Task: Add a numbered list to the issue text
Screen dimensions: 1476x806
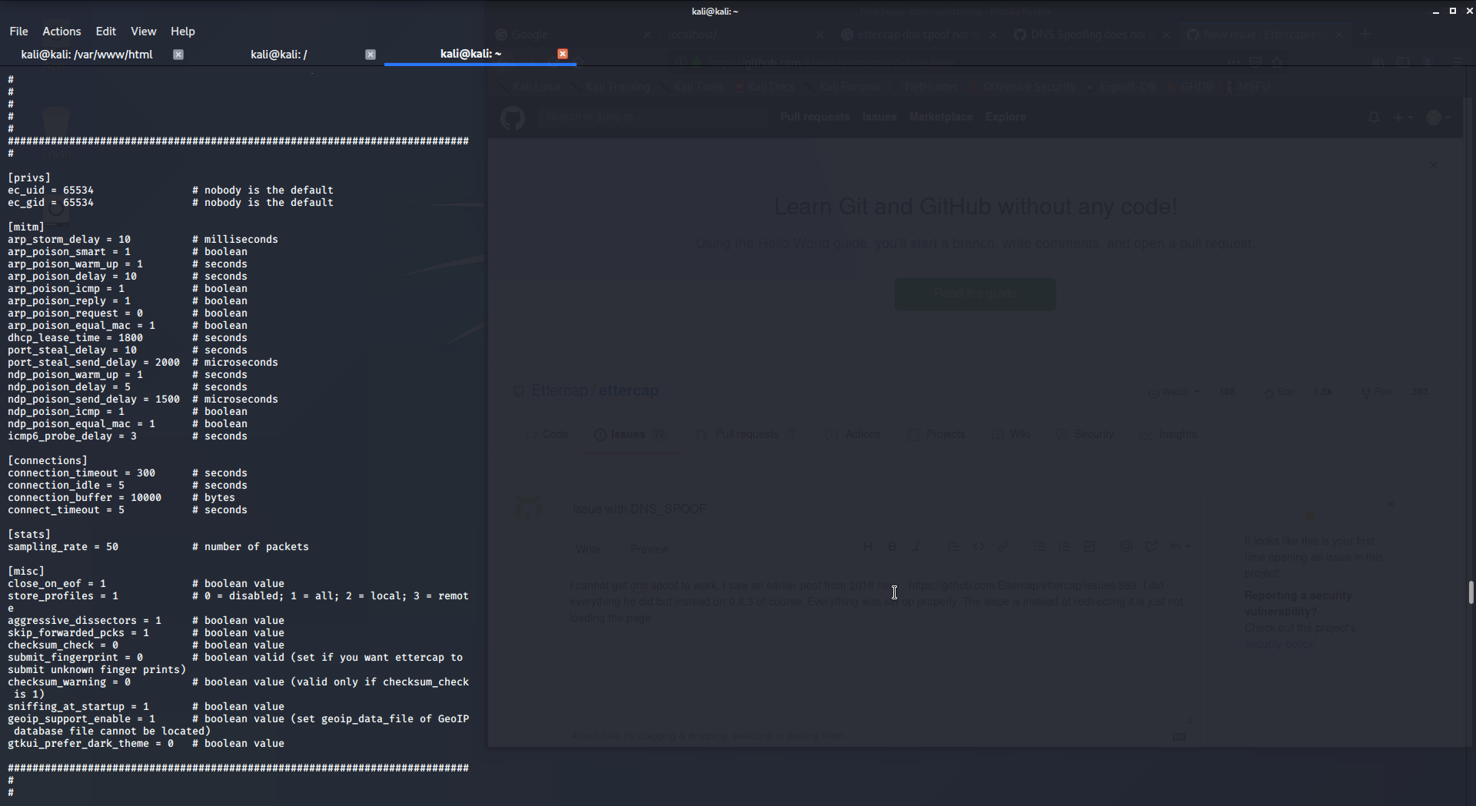Action: coord(1065,546)
